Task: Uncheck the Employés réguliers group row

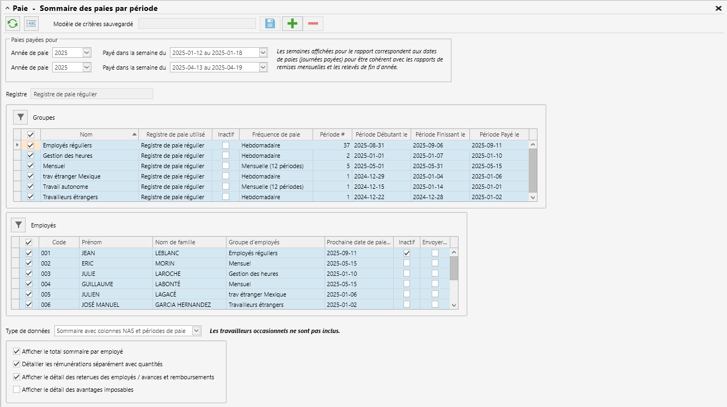Action: point(30,145)
